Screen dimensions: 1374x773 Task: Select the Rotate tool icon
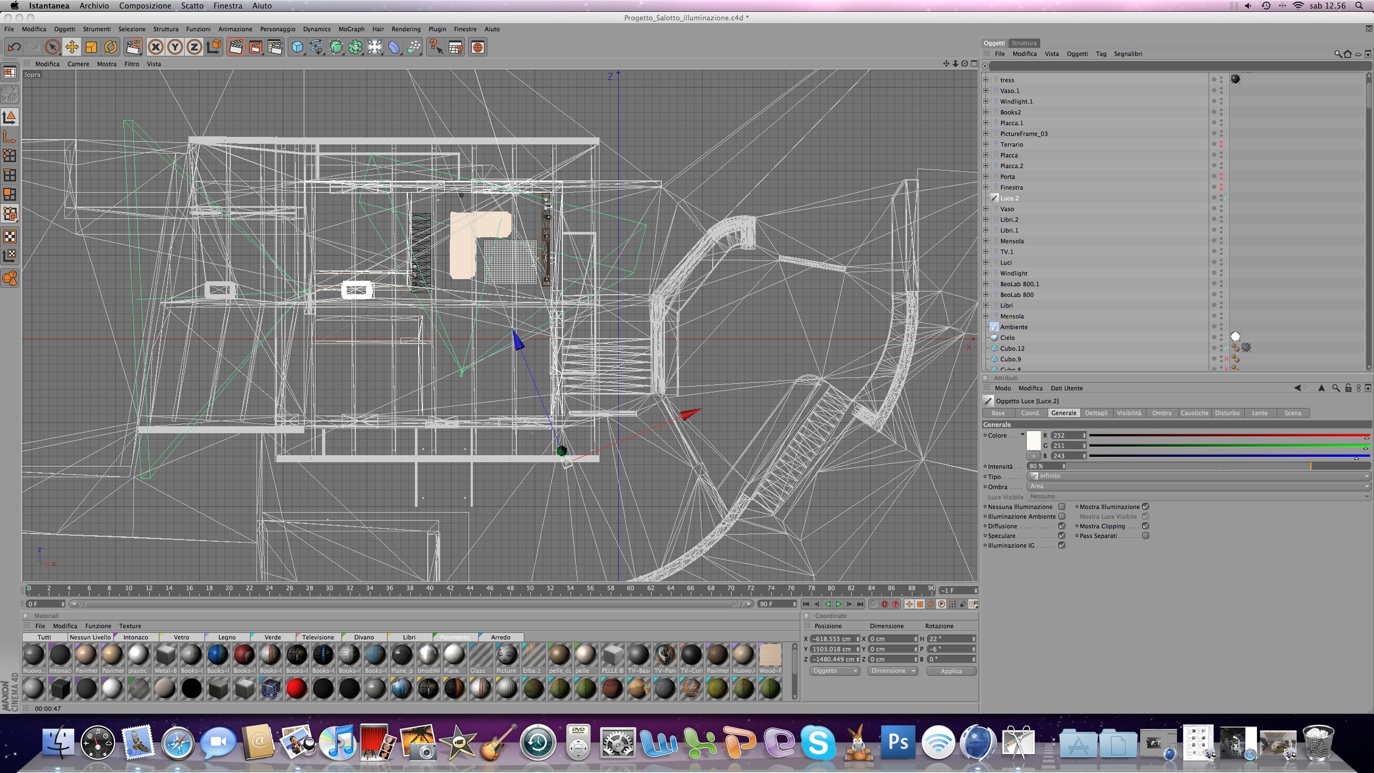(111, 47)
